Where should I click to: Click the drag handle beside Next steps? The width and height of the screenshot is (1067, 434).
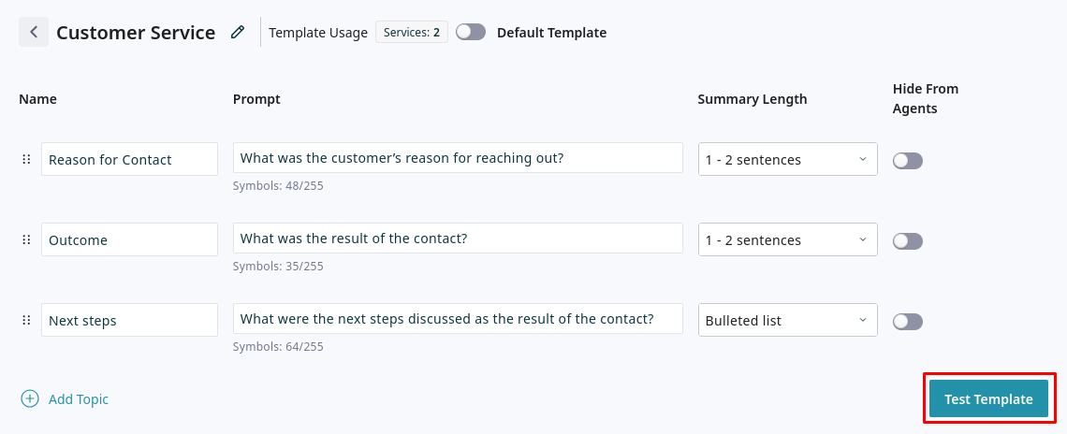(26, 321)
